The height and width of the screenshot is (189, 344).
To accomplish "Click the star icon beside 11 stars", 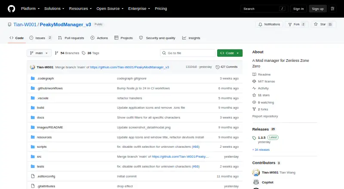I will pyautogui.click(x=254, y=95).
